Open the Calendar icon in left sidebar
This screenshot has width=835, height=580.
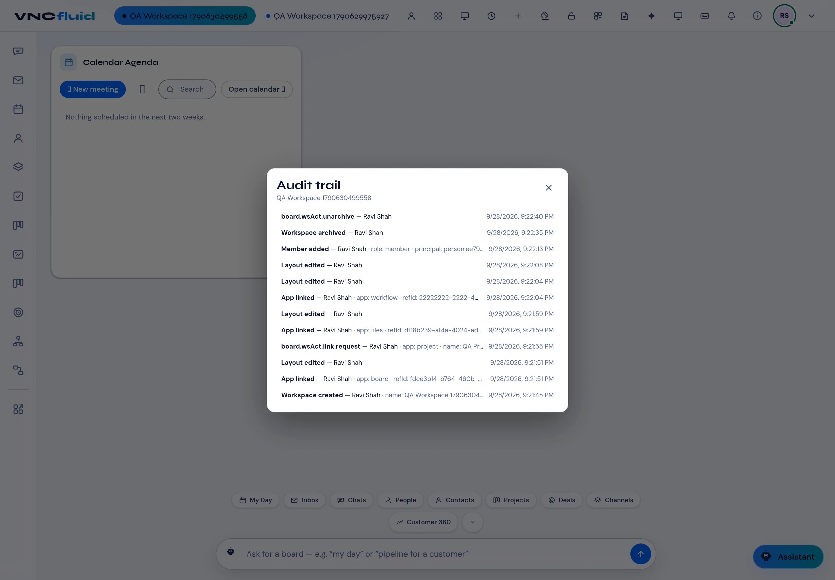[x=18, y=109]
